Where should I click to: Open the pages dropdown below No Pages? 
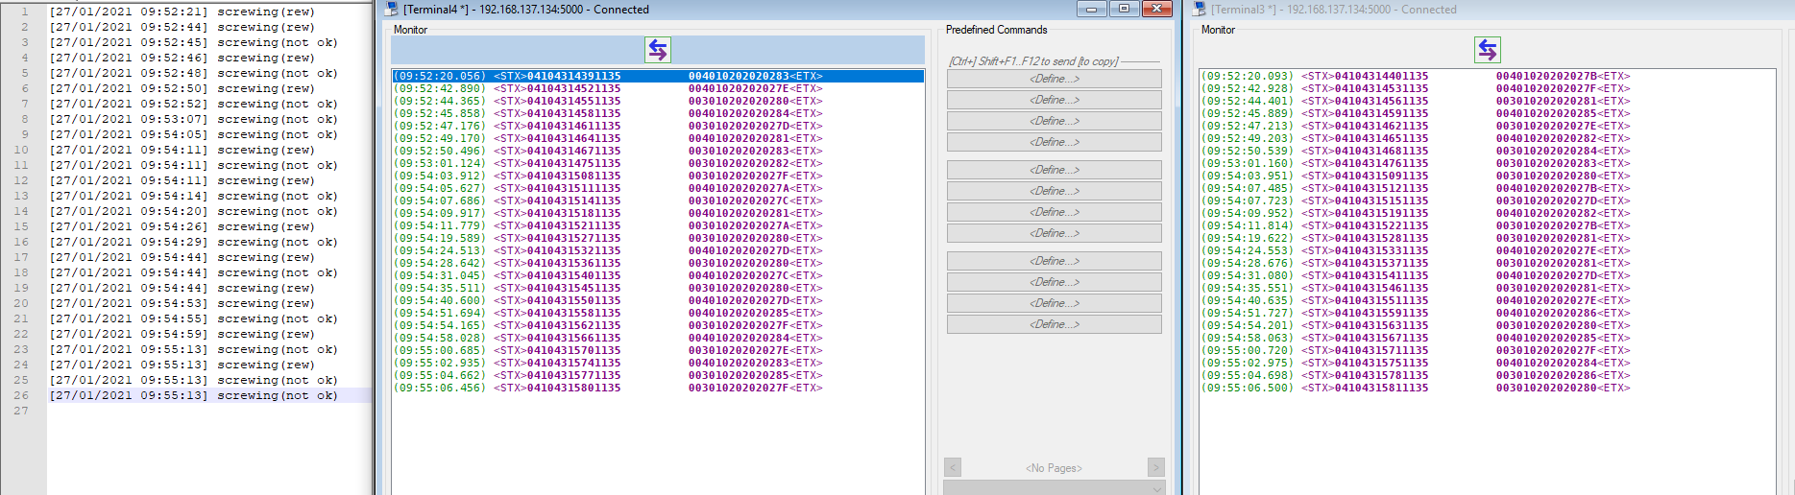pos(1055,488)
